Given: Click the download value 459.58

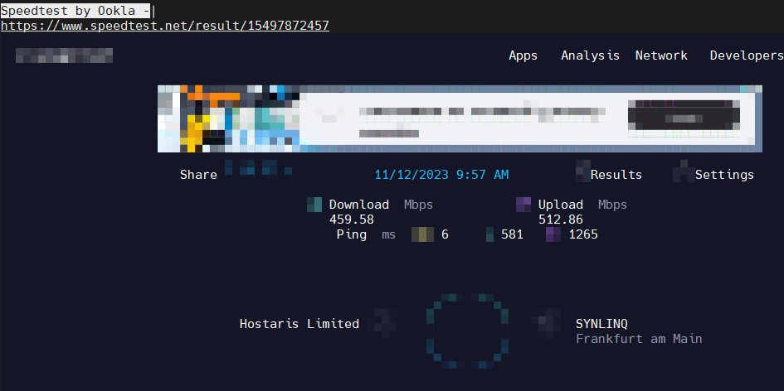Looking at the screenshot, I should 352,220.
